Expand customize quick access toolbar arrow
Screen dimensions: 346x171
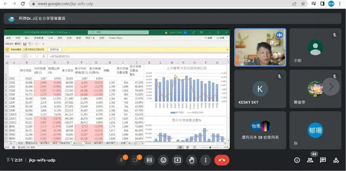(x=43, y=44)
